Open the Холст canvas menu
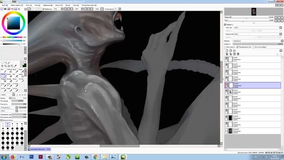Image resolution: width=284 pixels, height=160 pixels. tap(28, 5)
